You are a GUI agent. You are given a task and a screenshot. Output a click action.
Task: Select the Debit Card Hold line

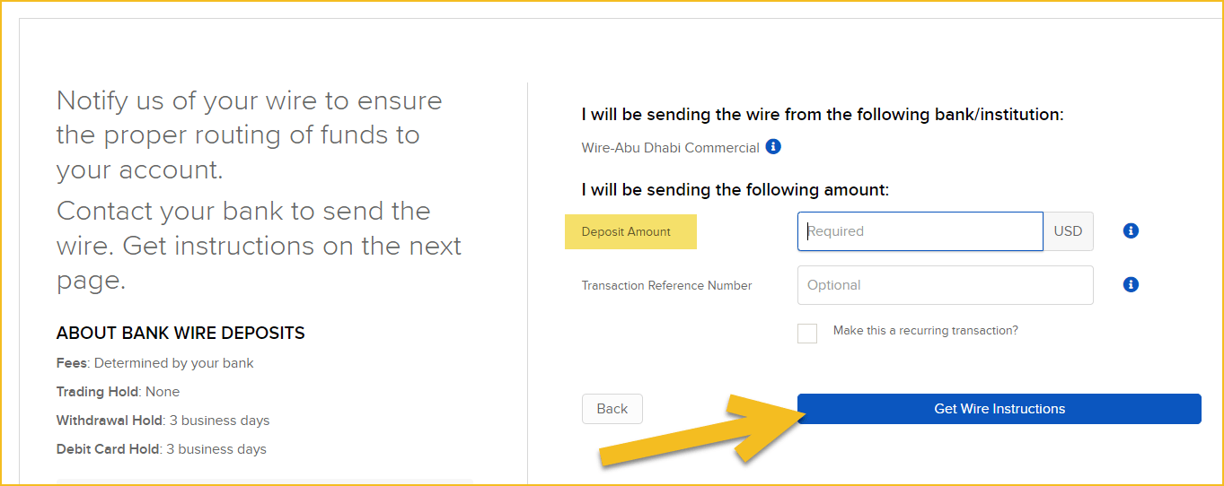[x=162, y=449]
